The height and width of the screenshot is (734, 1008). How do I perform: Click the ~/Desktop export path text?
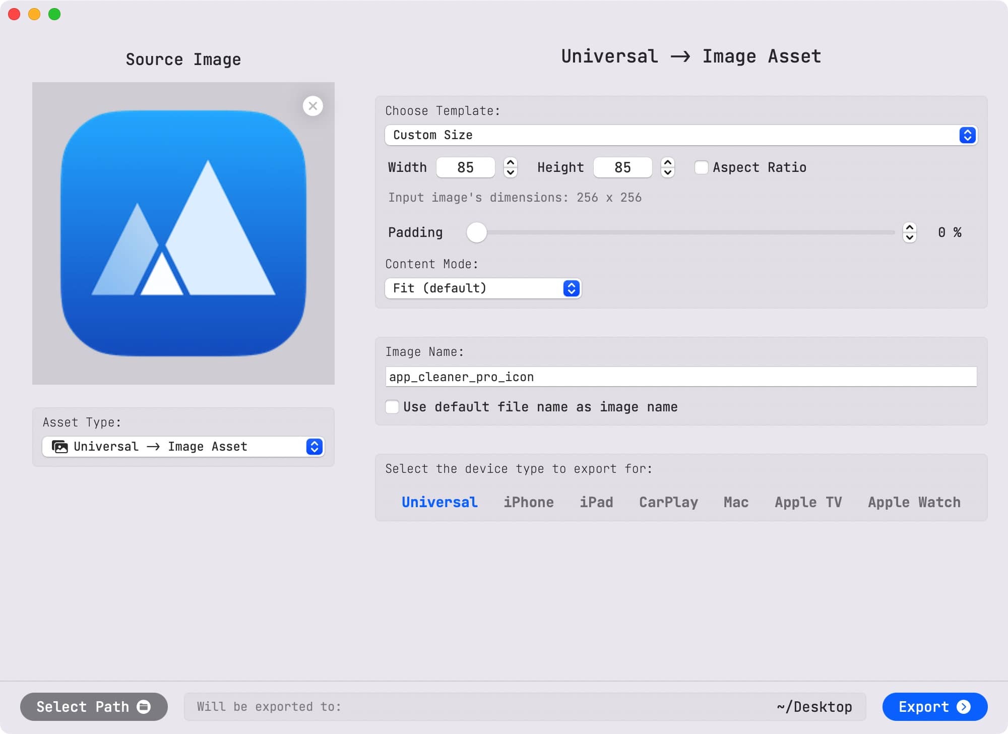[814, 707]
